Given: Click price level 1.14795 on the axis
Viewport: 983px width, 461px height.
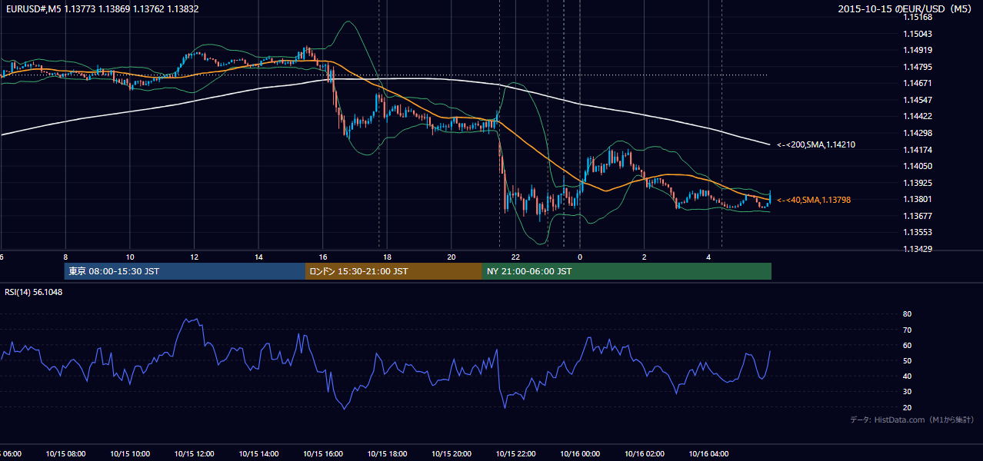Looking at the screenshot, I should 917,67.
